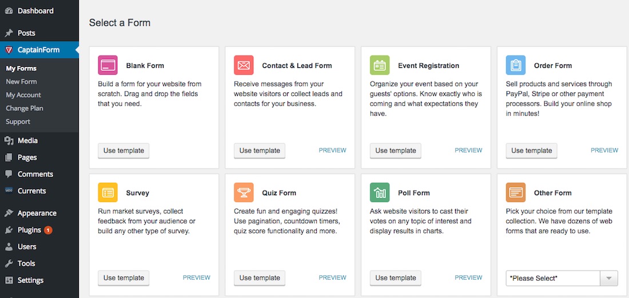Click the red envelope Contact & Lead Form icon
This screenshot has height=298, width=629.
point(244,66)
